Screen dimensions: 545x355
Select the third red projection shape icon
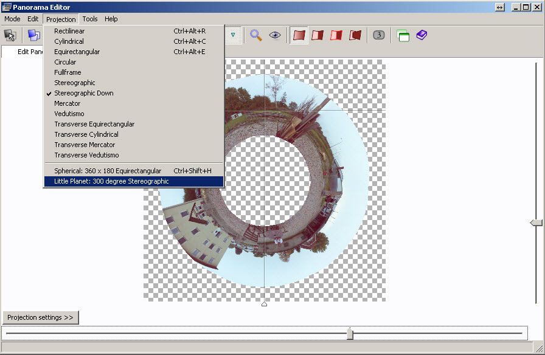click(x=336, y=35)
